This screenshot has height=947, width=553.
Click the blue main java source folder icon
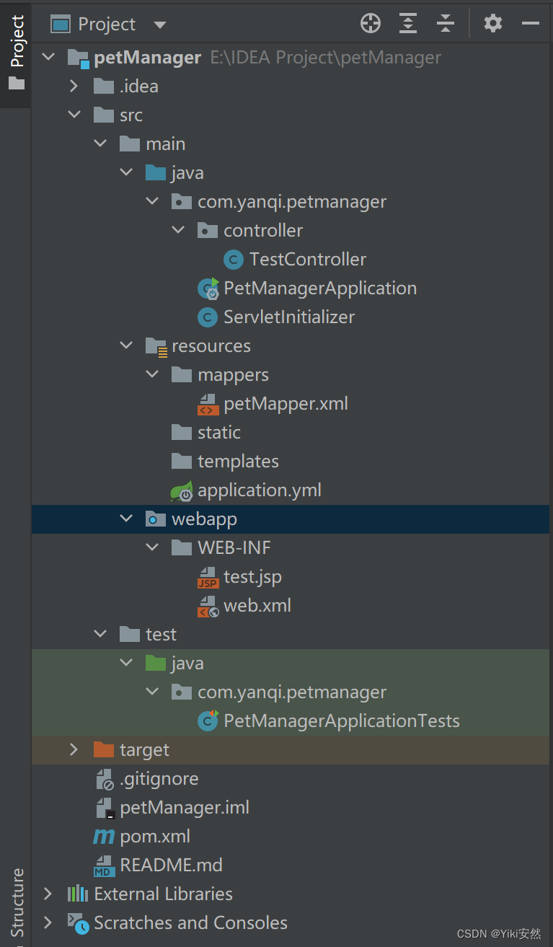click(156, 172)
